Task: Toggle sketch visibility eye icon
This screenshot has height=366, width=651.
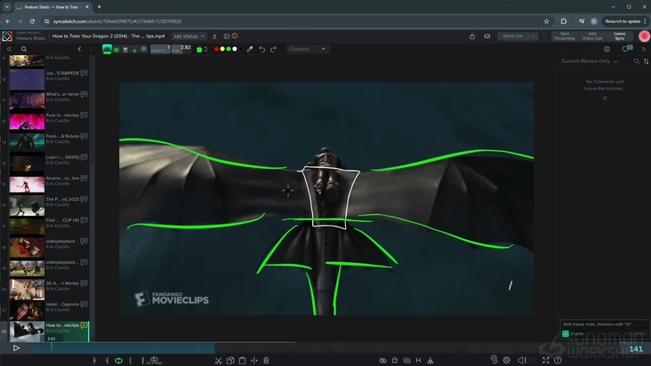Action: [382, 361]
